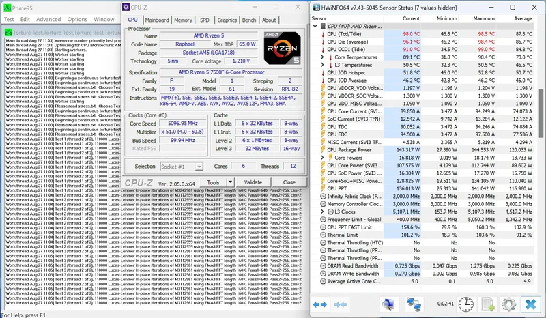Screen dimensions: 546x318
Task: Click the Minimum column header
Action: (x=447, y=18)
